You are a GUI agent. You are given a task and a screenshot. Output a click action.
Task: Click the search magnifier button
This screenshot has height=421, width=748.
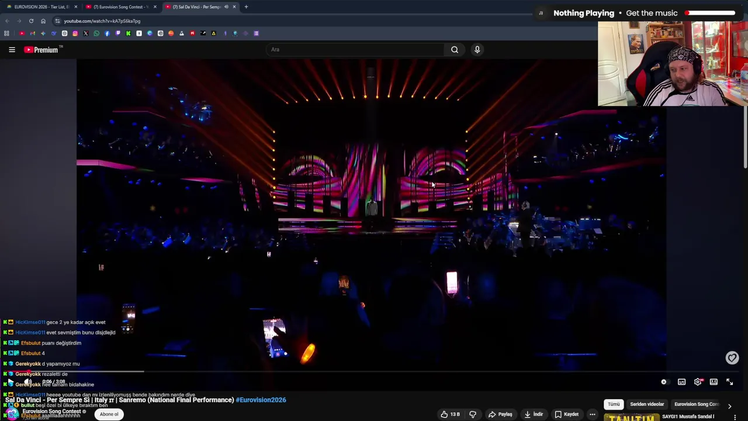coord(455,50)
